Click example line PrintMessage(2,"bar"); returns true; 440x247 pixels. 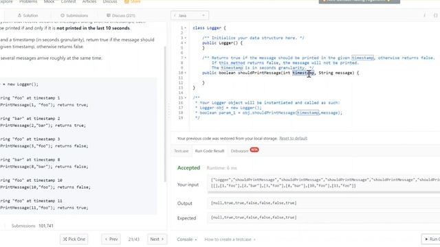tap(43, 126)
